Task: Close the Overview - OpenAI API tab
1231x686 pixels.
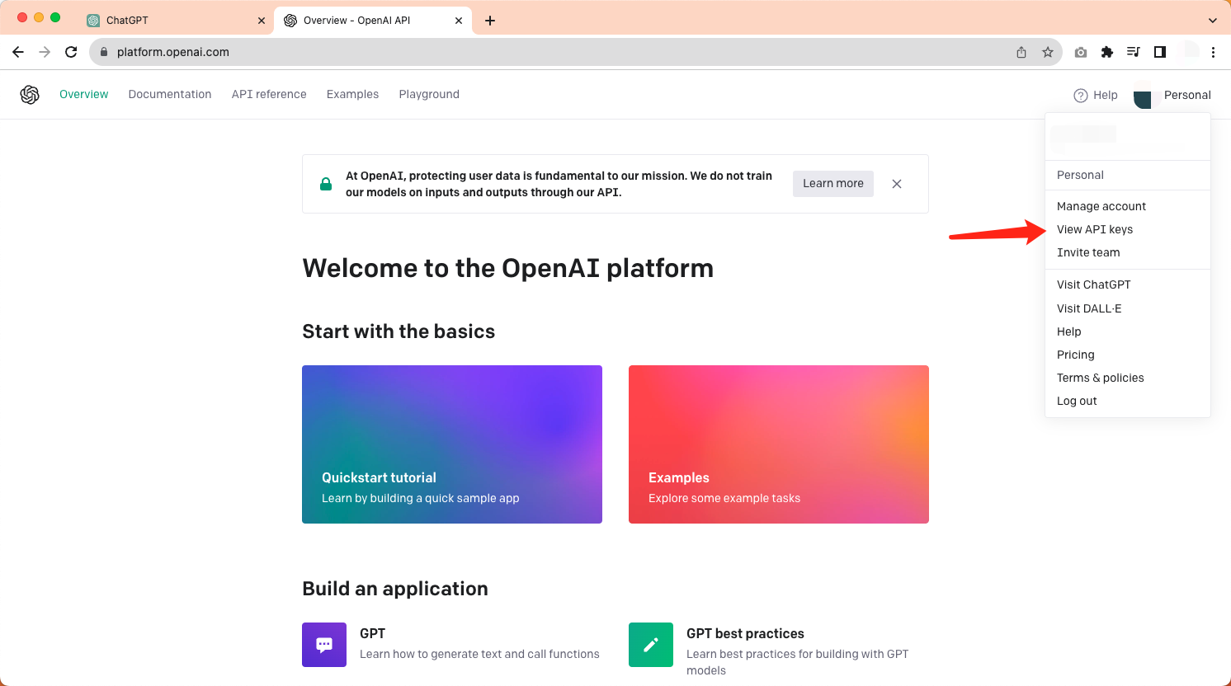Action: tap(459, 21)
